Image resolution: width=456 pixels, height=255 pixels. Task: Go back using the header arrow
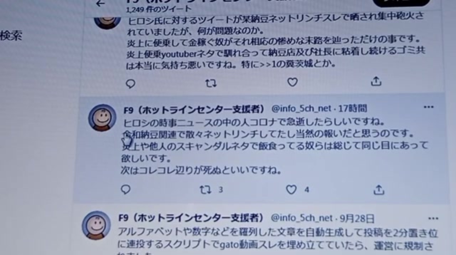(x=100, y=4)
